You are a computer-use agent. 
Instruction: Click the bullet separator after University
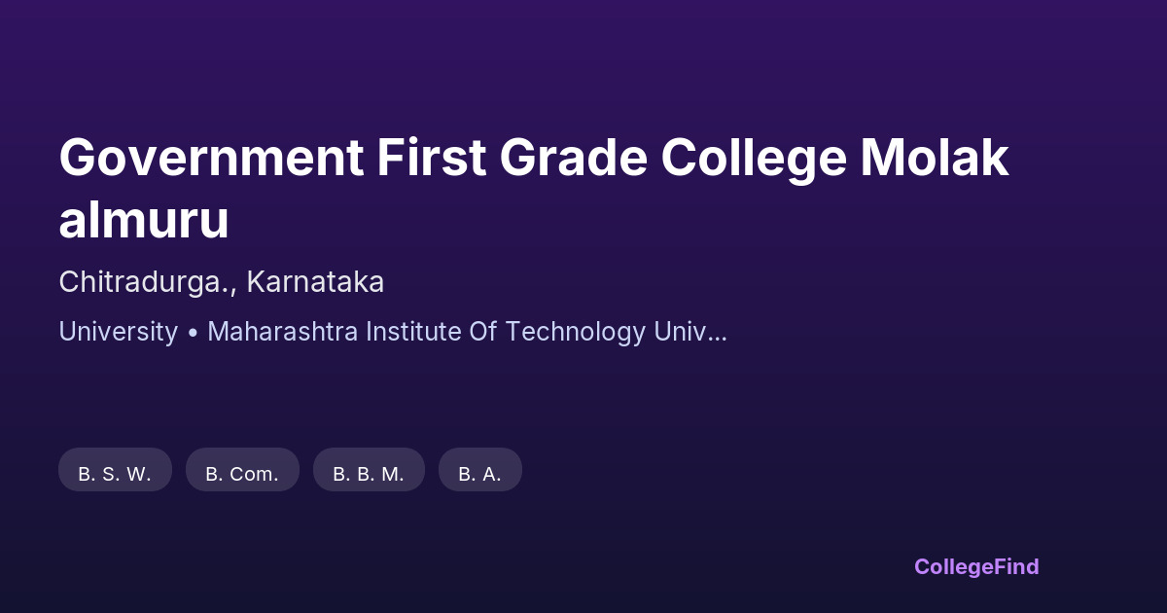coord(193,332)
